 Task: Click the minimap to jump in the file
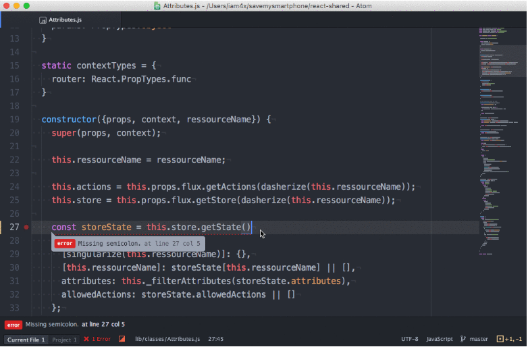[x=502, y=141]
